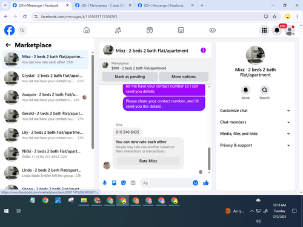Switch to the third Messenger browser tab

[165, 5]
